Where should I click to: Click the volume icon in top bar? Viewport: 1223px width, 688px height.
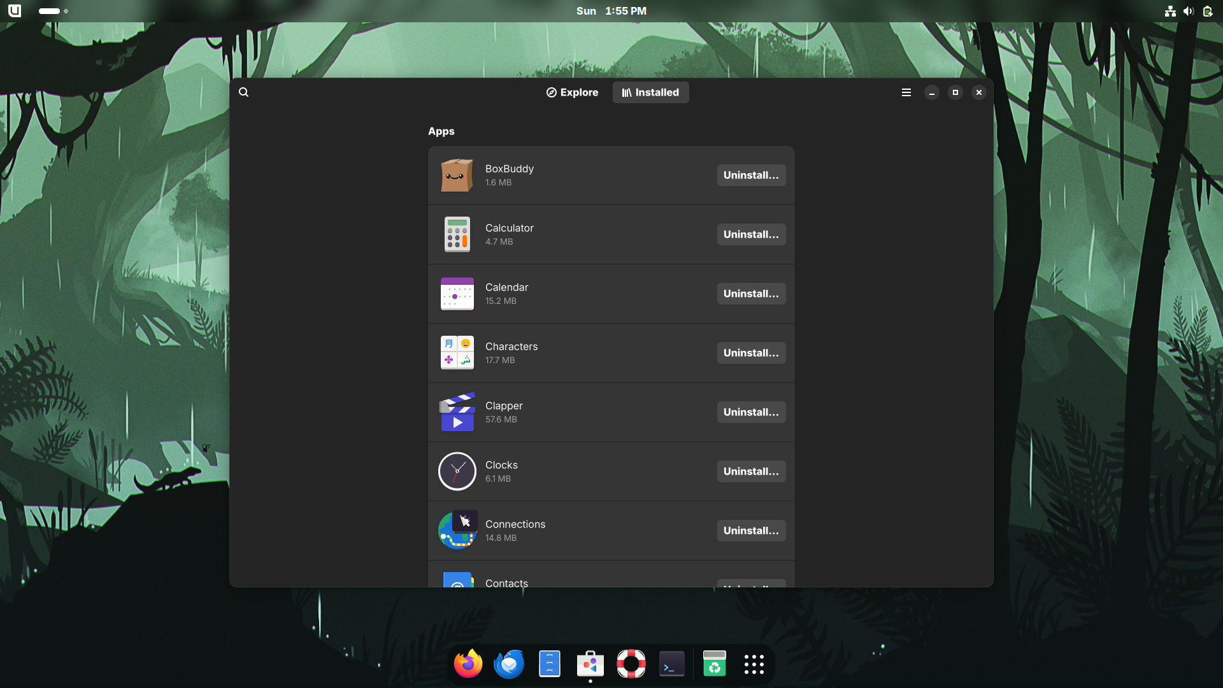pos(1189,11)
